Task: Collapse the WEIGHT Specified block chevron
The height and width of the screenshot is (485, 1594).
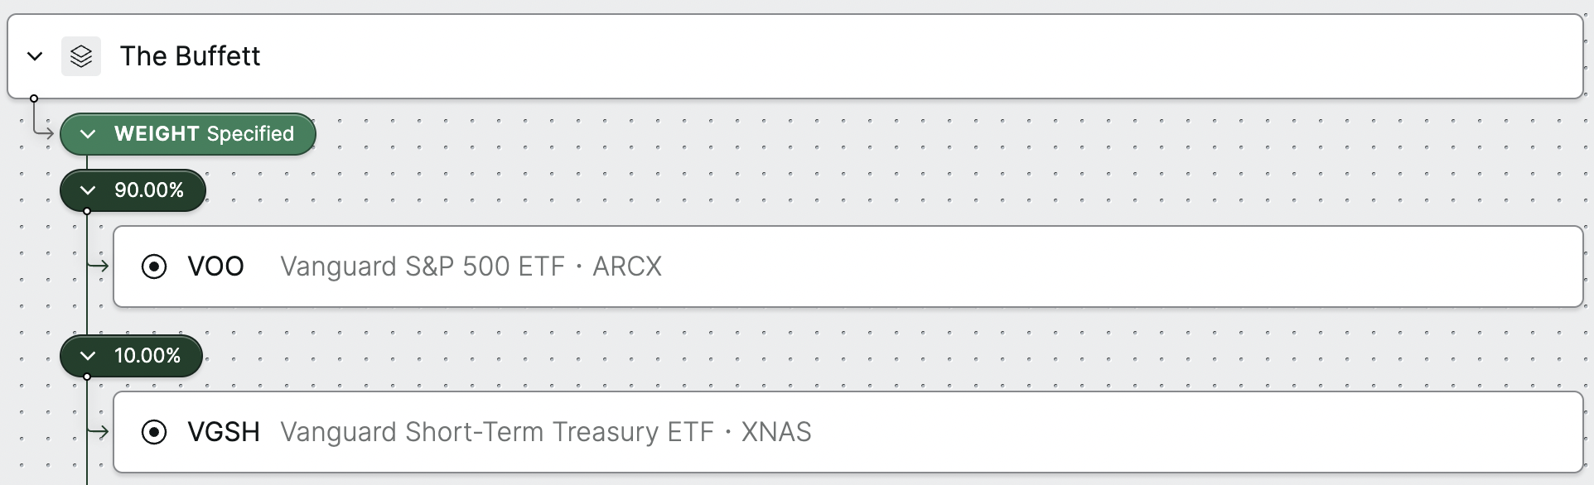Action: [x=88, y=134]
